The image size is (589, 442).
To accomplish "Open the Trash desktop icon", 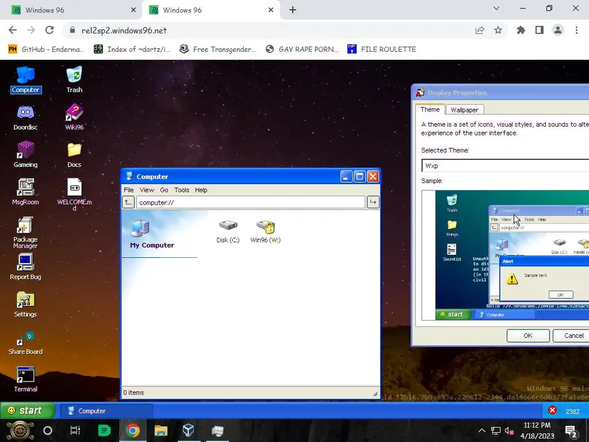I will coord(74,79).
